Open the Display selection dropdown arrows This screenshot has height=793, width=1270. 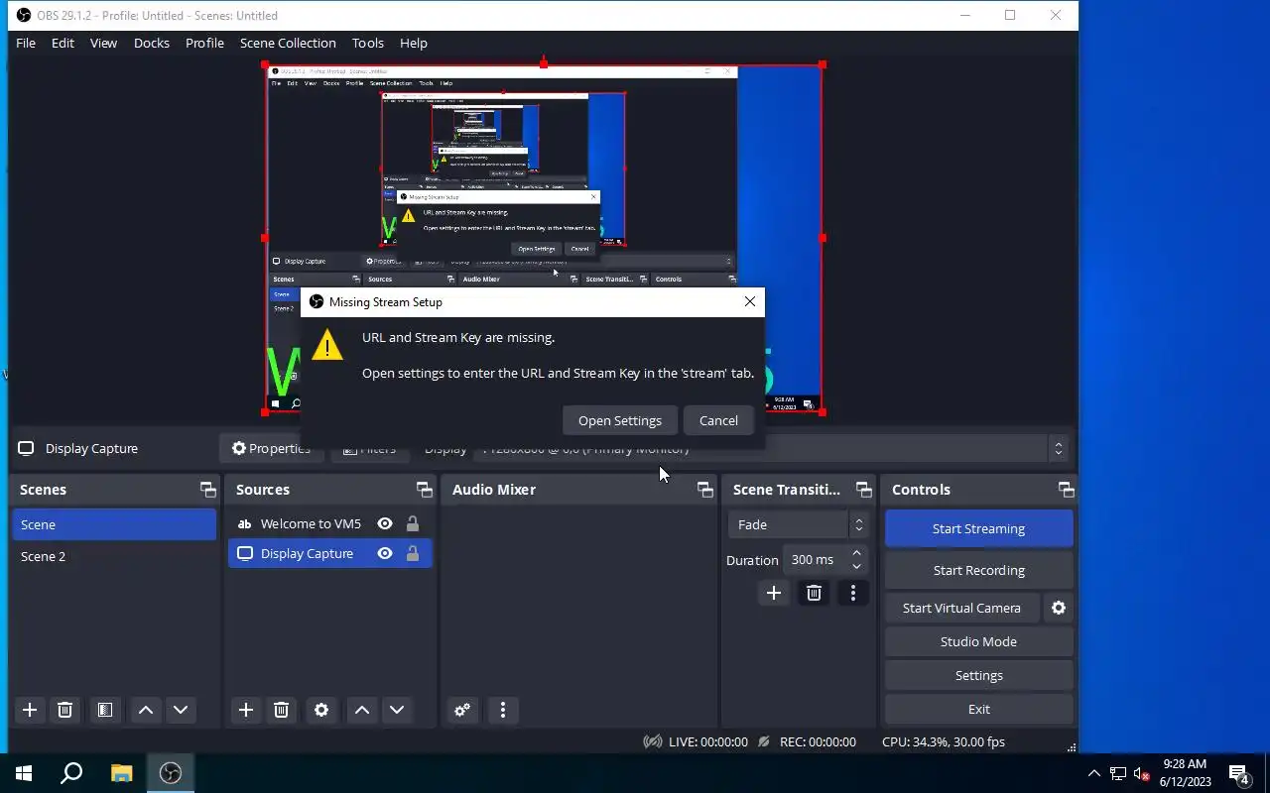pos(1059,448)
